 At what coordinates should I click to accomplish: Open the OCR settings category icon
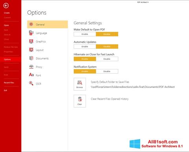point(31,83)
